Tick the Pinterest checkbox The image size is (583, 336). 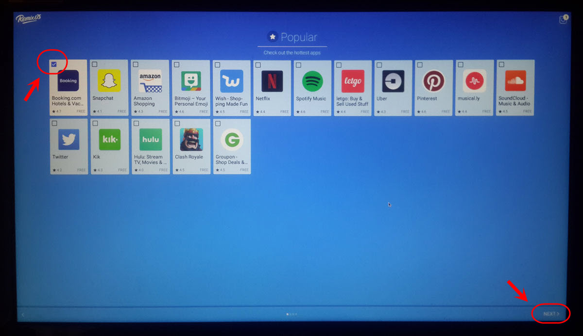click(419, 64)
